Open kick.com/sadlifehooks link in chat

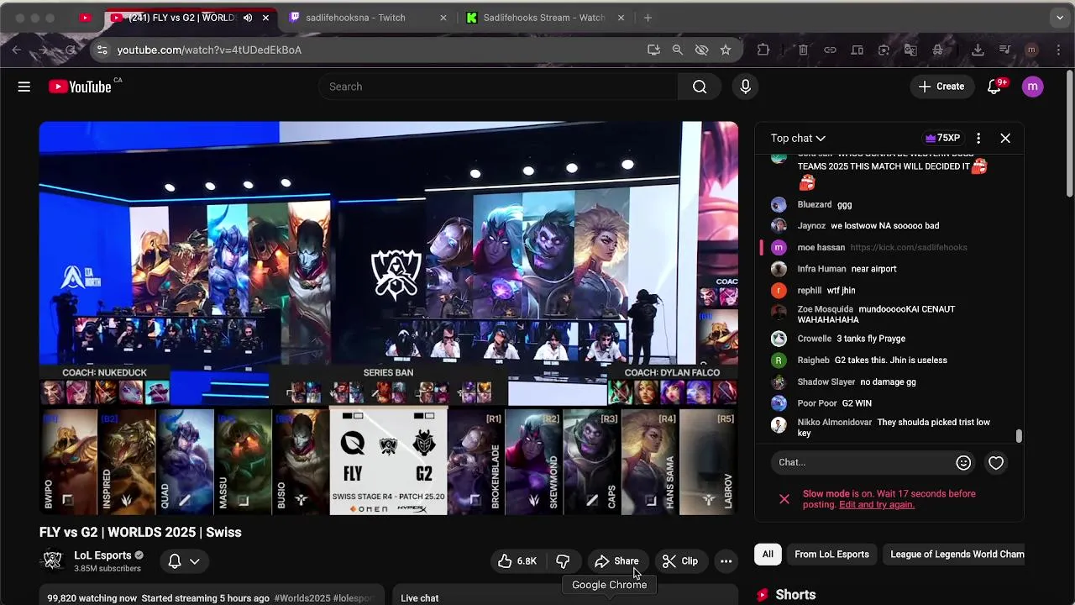[x=908, y=248]
